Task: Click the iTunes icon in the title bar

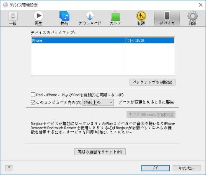Action: [x=5, y=5]
